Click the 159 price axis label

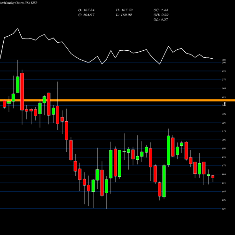(224, 183)
